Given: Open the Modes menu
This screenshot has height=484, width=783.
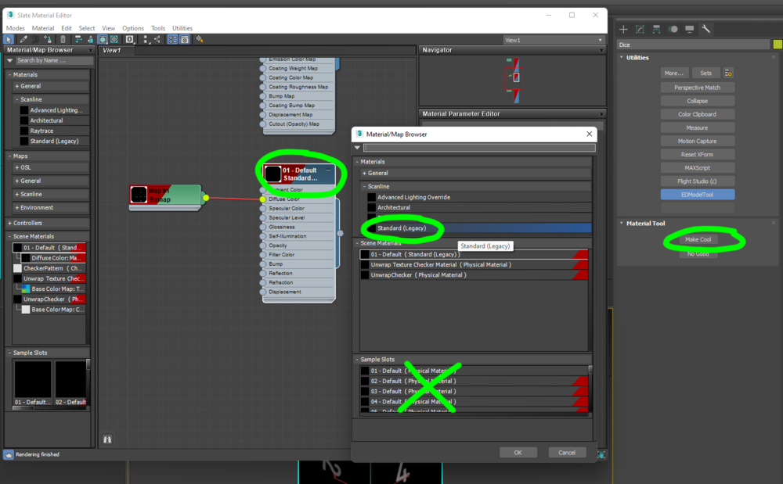Looking at the screenshot, I should coord(16,28).
